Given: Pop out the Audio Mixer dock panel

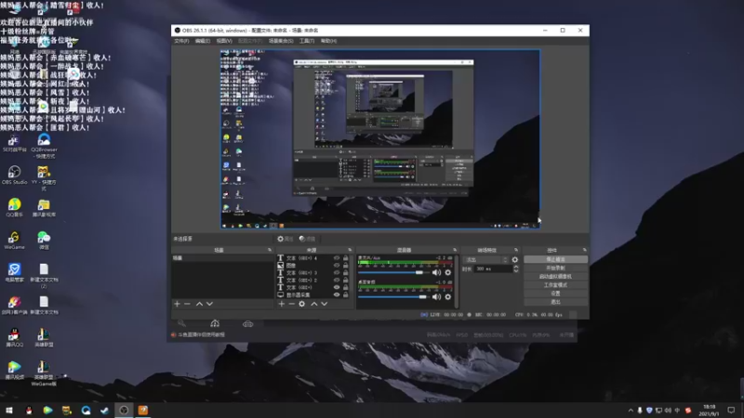Looking at the screenshot, I should pos(454,250).
